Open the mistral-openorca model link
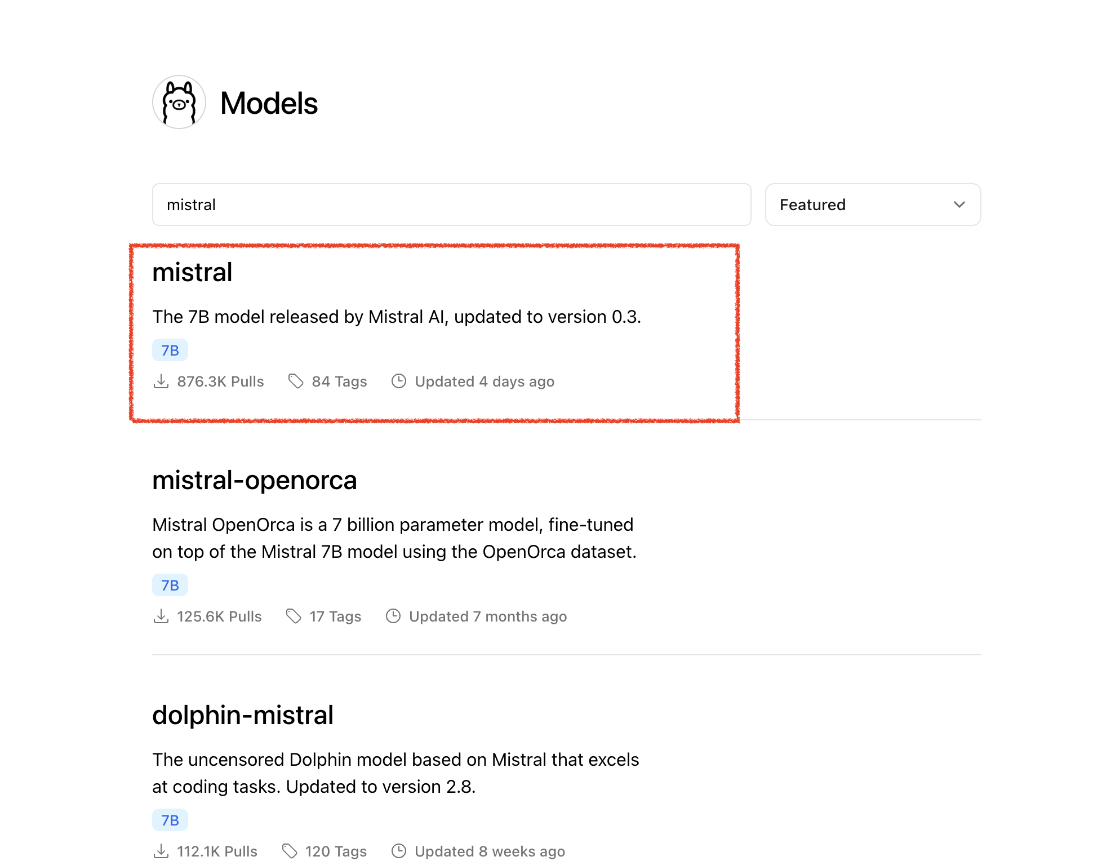 click(254, 481)
